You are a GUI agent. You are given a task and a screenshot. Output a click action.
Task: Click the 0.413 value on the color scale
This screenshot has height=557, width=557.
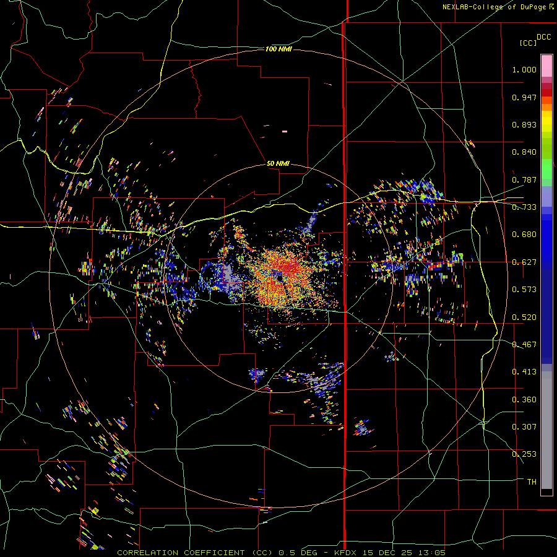(524, 372)
